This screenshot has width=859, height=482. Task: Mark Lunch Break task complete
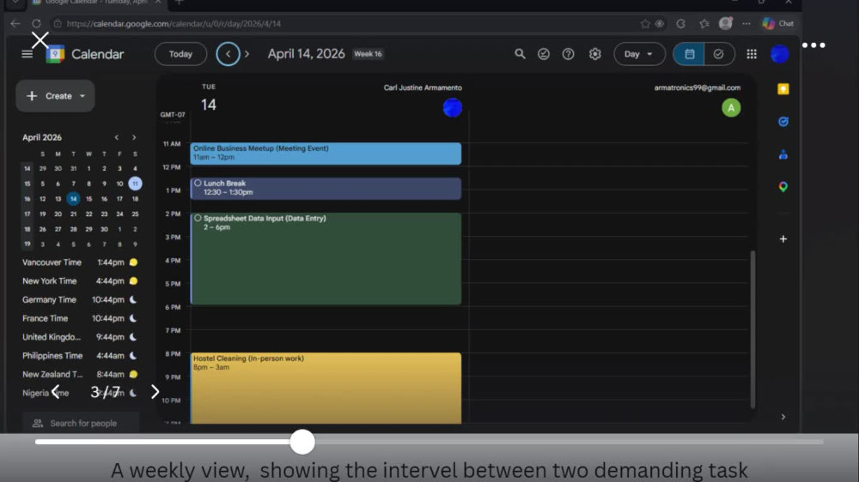coord(198,184)
